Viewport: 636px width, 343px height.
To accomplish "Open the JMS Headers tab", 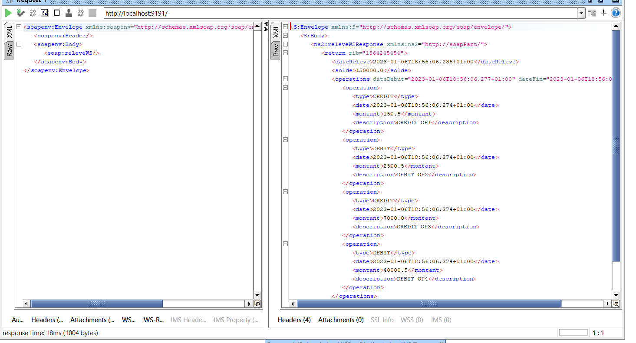I will click(188, 320).
